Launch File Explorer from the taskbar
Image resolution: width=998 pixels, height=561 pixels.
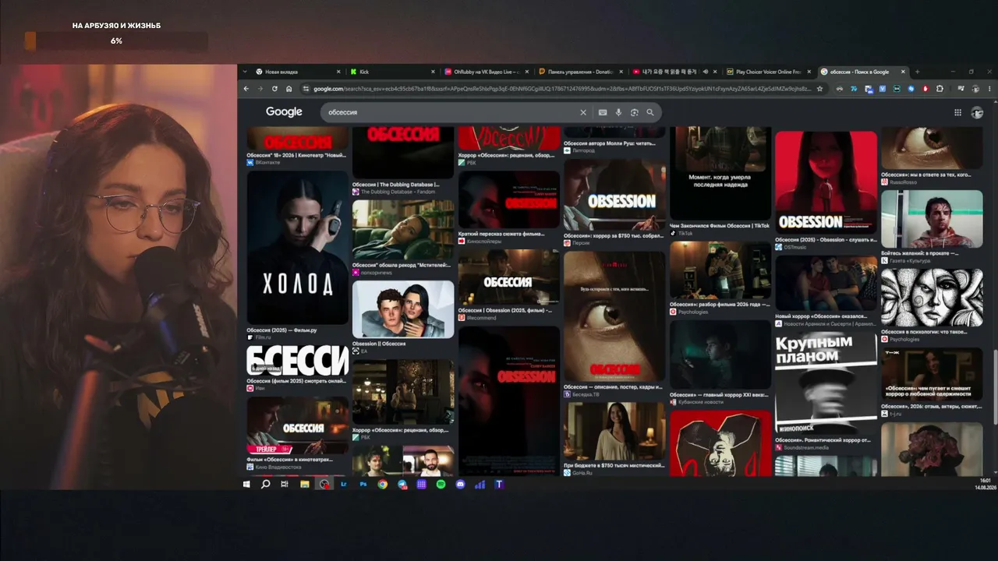(304, 484)
